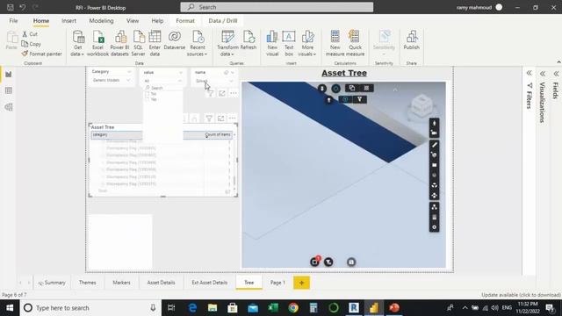
Task: Click the Format painter
Action: pos(41,54)
